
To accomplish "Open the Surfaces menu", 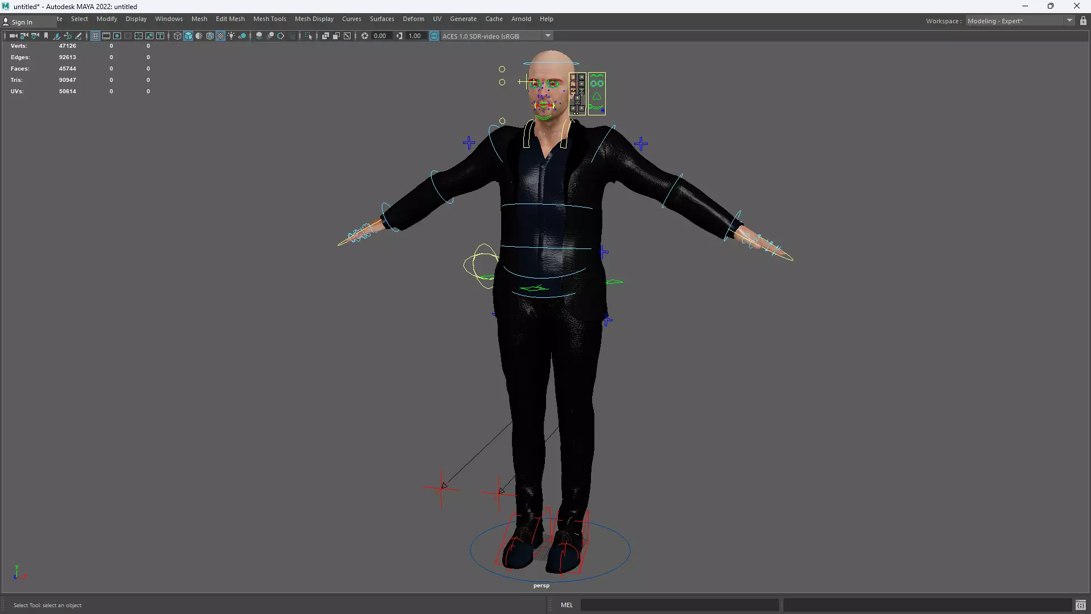I will pyautogui.click(x=382, y=19).
